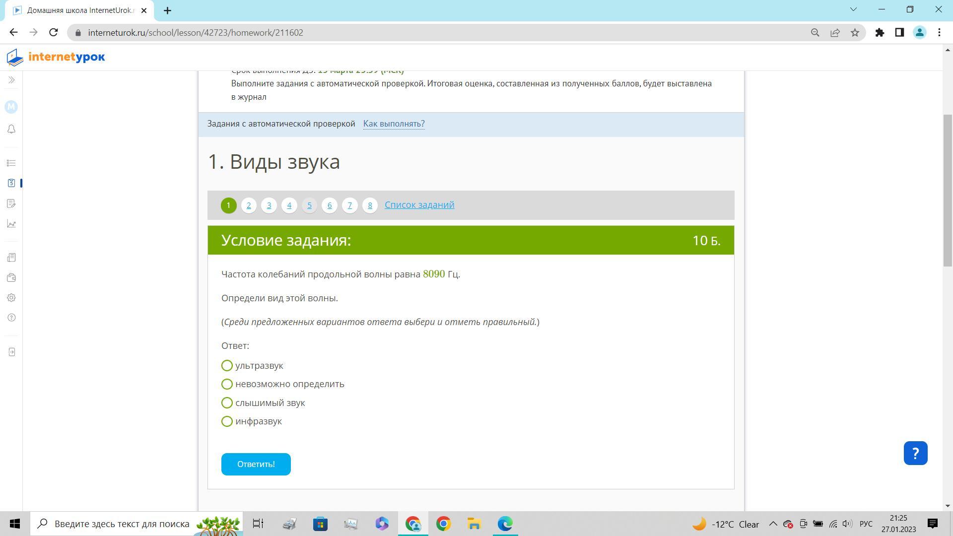953x536 pixels.
Task: Click the sidebar help question-mark icon
Action: 11,318
